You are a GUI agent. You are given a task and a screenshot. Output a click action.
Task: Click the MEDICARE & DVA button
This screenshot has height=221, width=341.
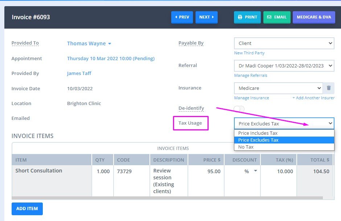tap(314, 17)
